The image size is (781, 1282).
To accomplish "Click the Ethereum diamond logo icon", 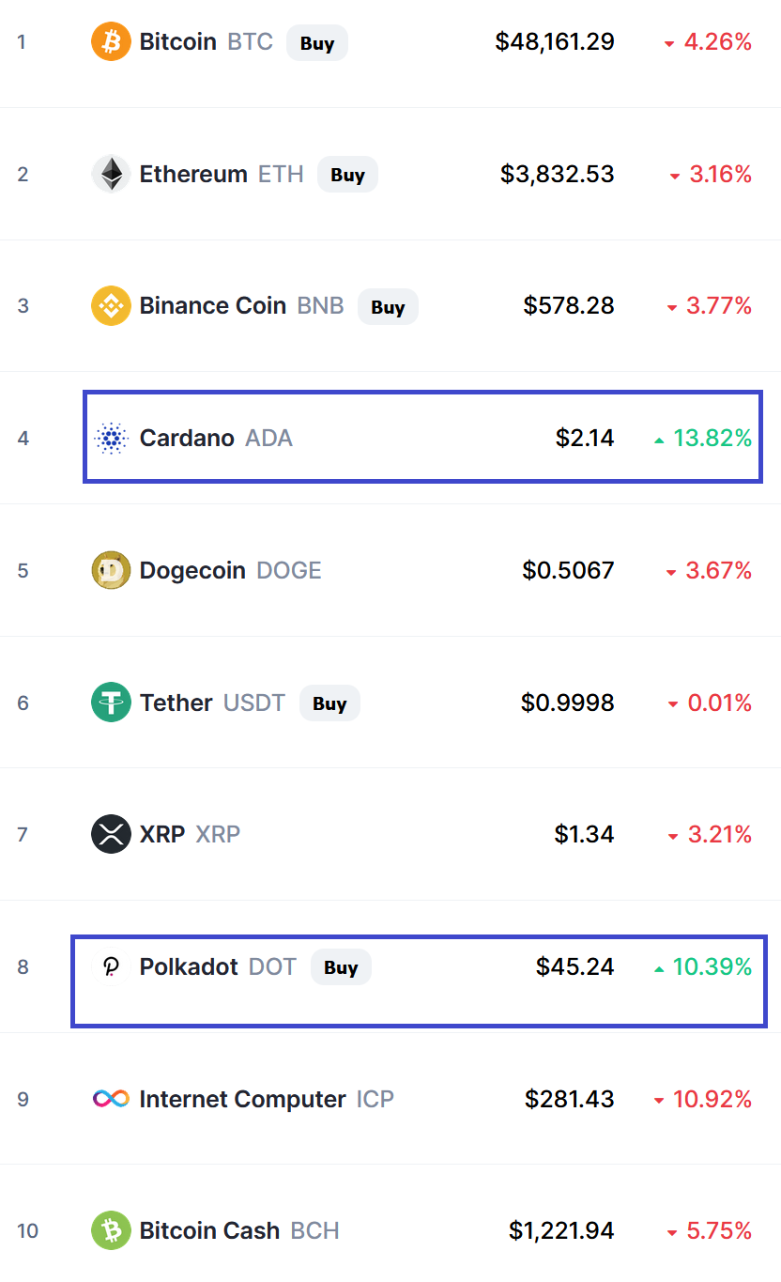I will 111,174.
